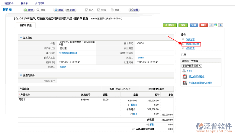Click the 已阅 (Read) eye button
This screenshot has width=235, height=136.
coord(71,10)
